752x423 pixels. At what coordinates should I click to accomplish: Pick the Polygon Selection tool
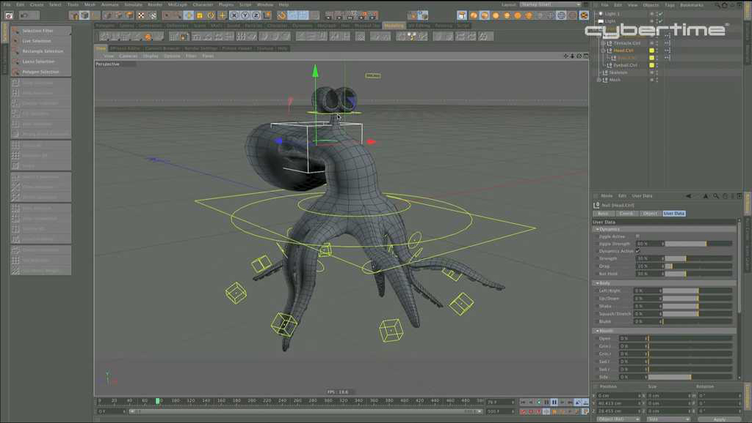click(40, 72)
